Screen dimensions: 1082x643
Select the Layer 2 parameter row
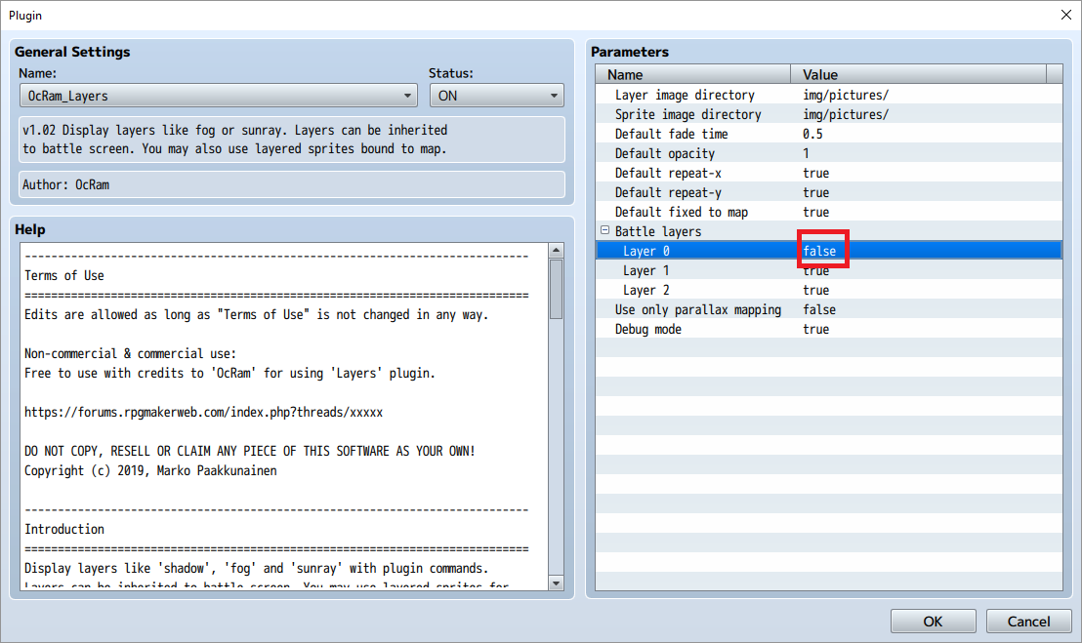click(x=829, y=290)
